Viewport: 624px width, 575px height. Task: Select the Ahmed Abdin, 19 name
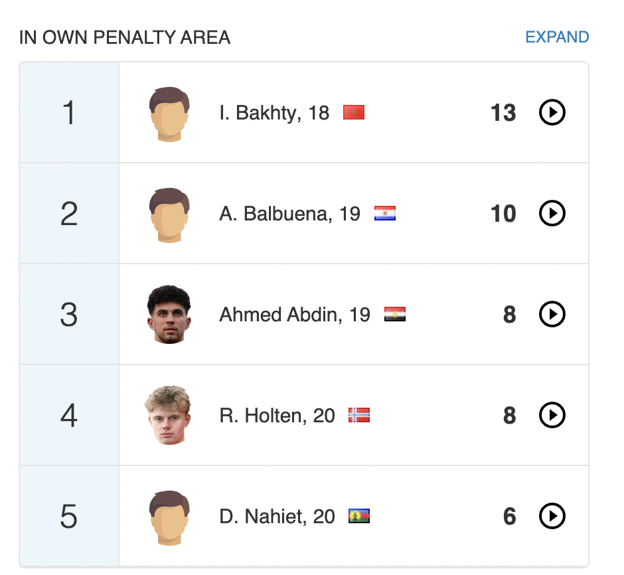pos(295,315)
